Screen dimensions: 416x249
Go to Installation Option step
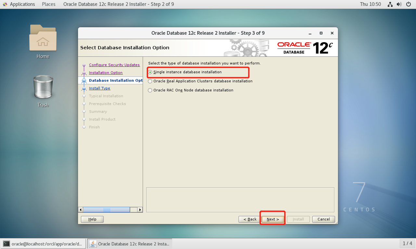pos(106,73)
